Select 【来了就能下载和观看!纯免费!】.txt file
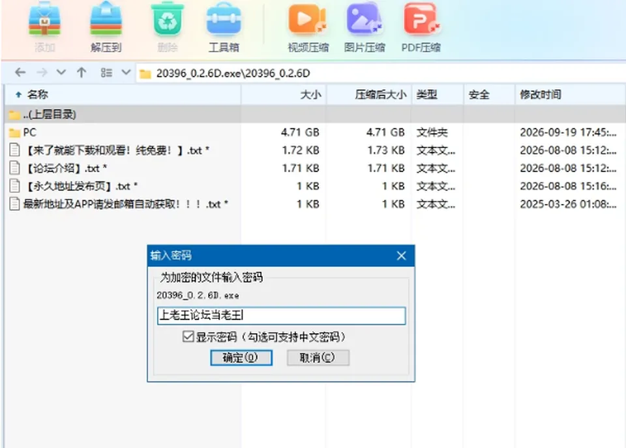 click(x=315, y=150)
